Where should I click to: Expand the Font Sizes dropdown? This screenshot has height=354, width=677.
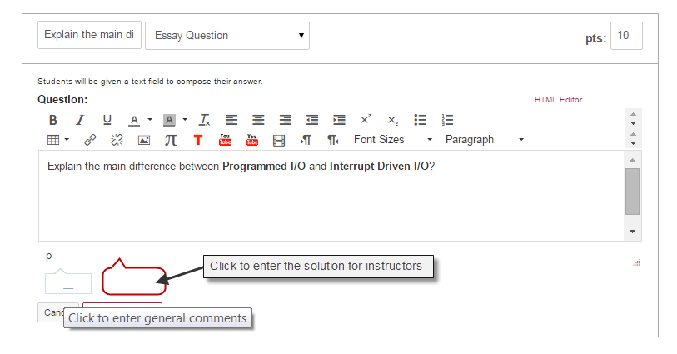pos(393,140)
